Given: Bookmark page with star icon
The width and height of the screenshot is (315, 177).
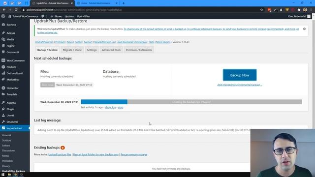Looking at the screenshot, I should point(261,10).
